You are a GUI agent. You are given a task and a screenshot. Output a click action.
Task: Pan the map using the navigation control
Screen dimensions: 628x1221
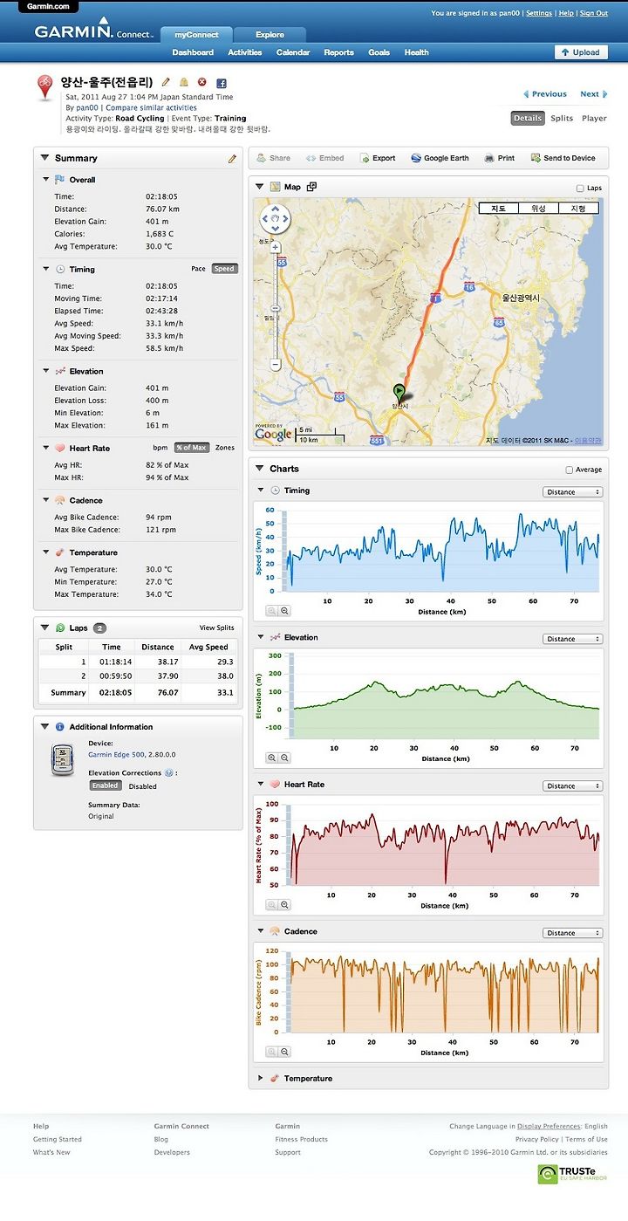pyautogui.click(x=275, y=218)
